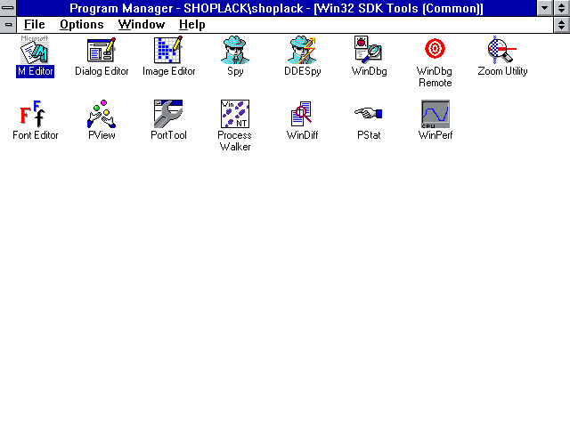The height and width of the screenshot is (427, 570).
Task: Click the "Image Editor" label
Action: pos(168,71)
